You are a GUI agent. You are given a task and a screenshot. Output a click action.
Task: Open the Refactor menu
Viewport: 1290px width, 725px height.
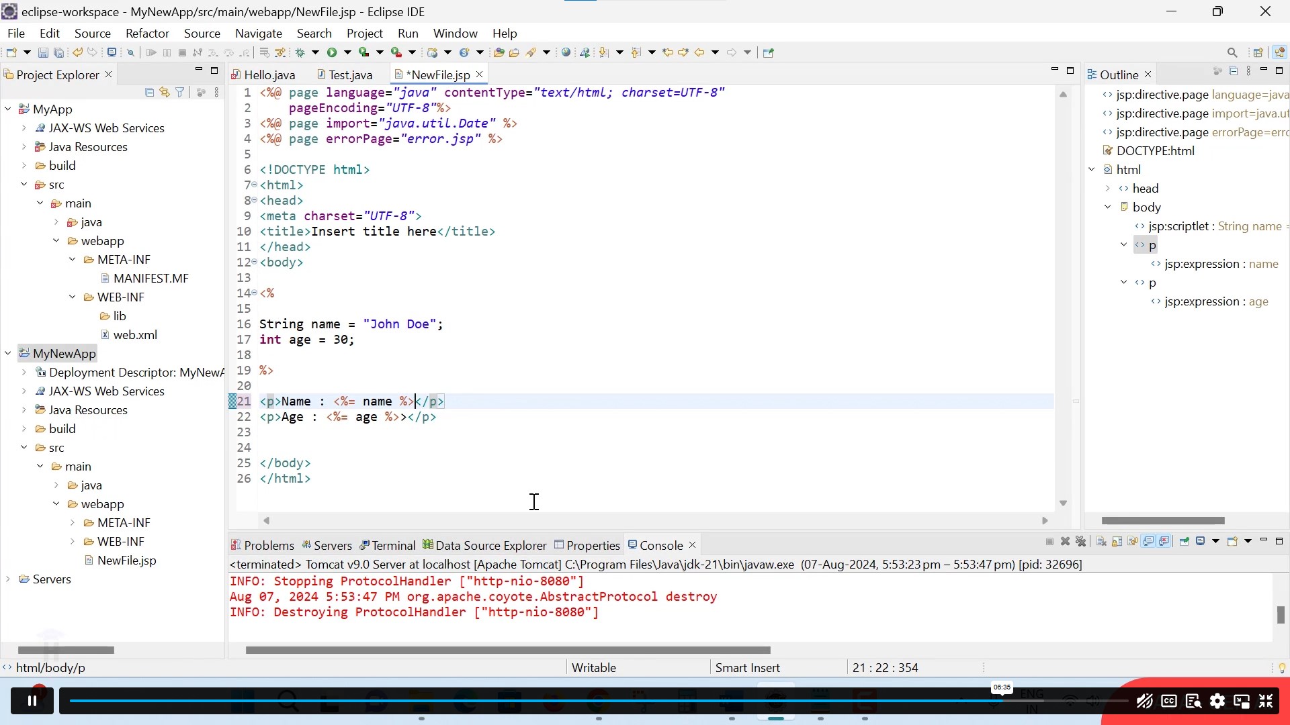(147, 33)
